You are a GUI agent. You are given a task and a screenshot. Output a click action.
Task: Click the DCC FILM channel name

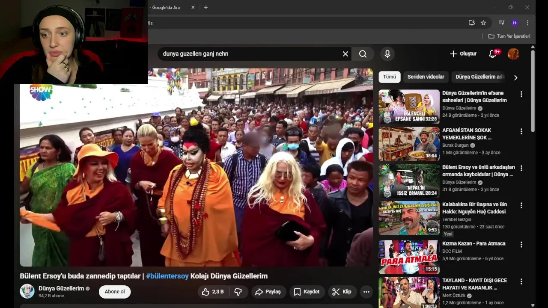tap(452, 251)
